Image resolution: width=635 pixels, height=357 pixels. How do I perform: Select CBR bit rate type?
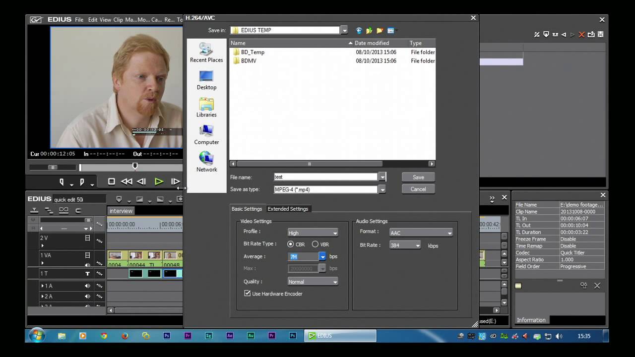pyautogui.click(x=290, y=244)
